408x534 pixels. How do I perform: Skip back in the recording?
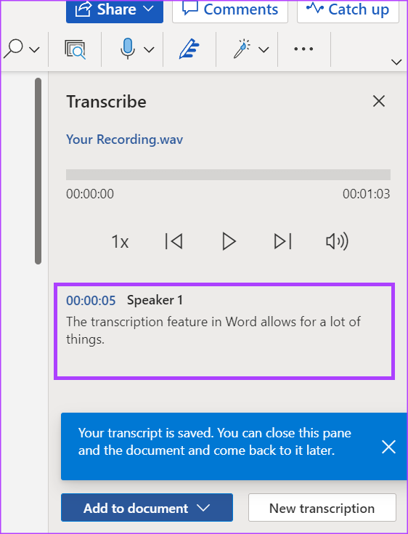pos(174,242)
